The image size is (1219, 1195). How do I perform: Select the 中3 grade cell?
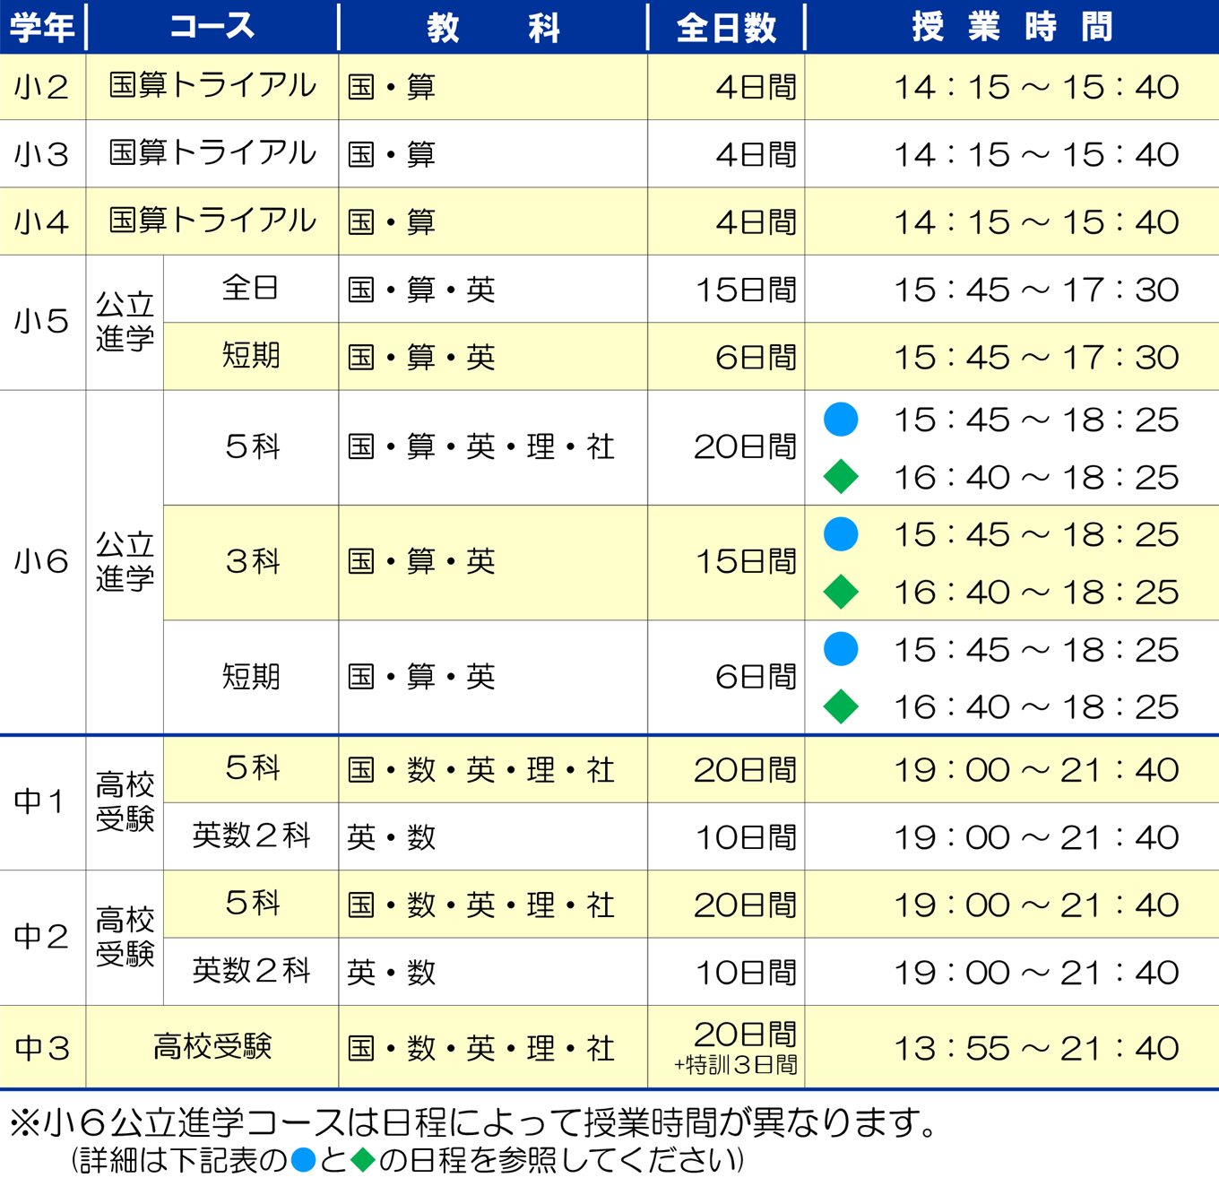42,1047
